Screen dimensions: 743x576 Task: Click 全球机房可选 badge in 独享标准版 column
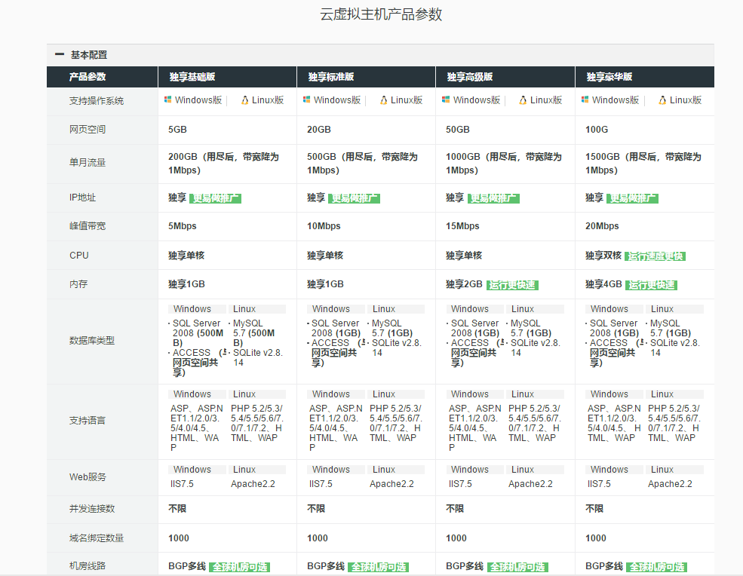coord(378,567)
